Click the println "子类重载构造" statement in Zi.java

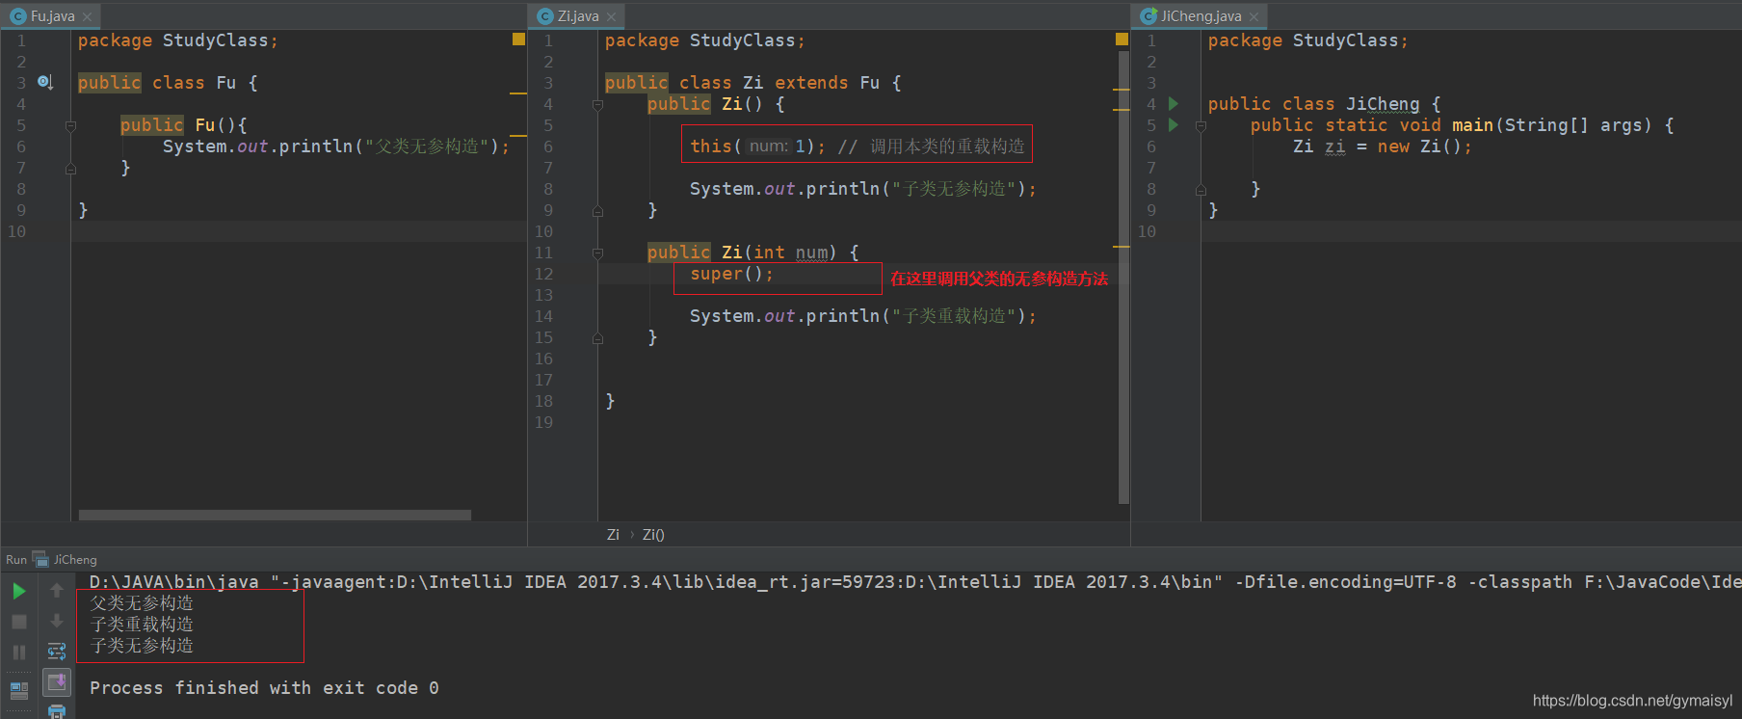862,316
